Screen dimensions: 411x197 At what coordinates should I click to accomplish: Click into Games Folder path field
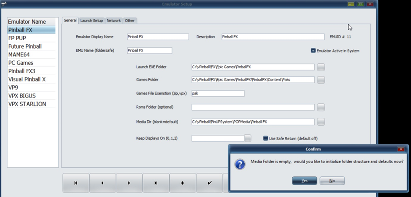[253, 80]
